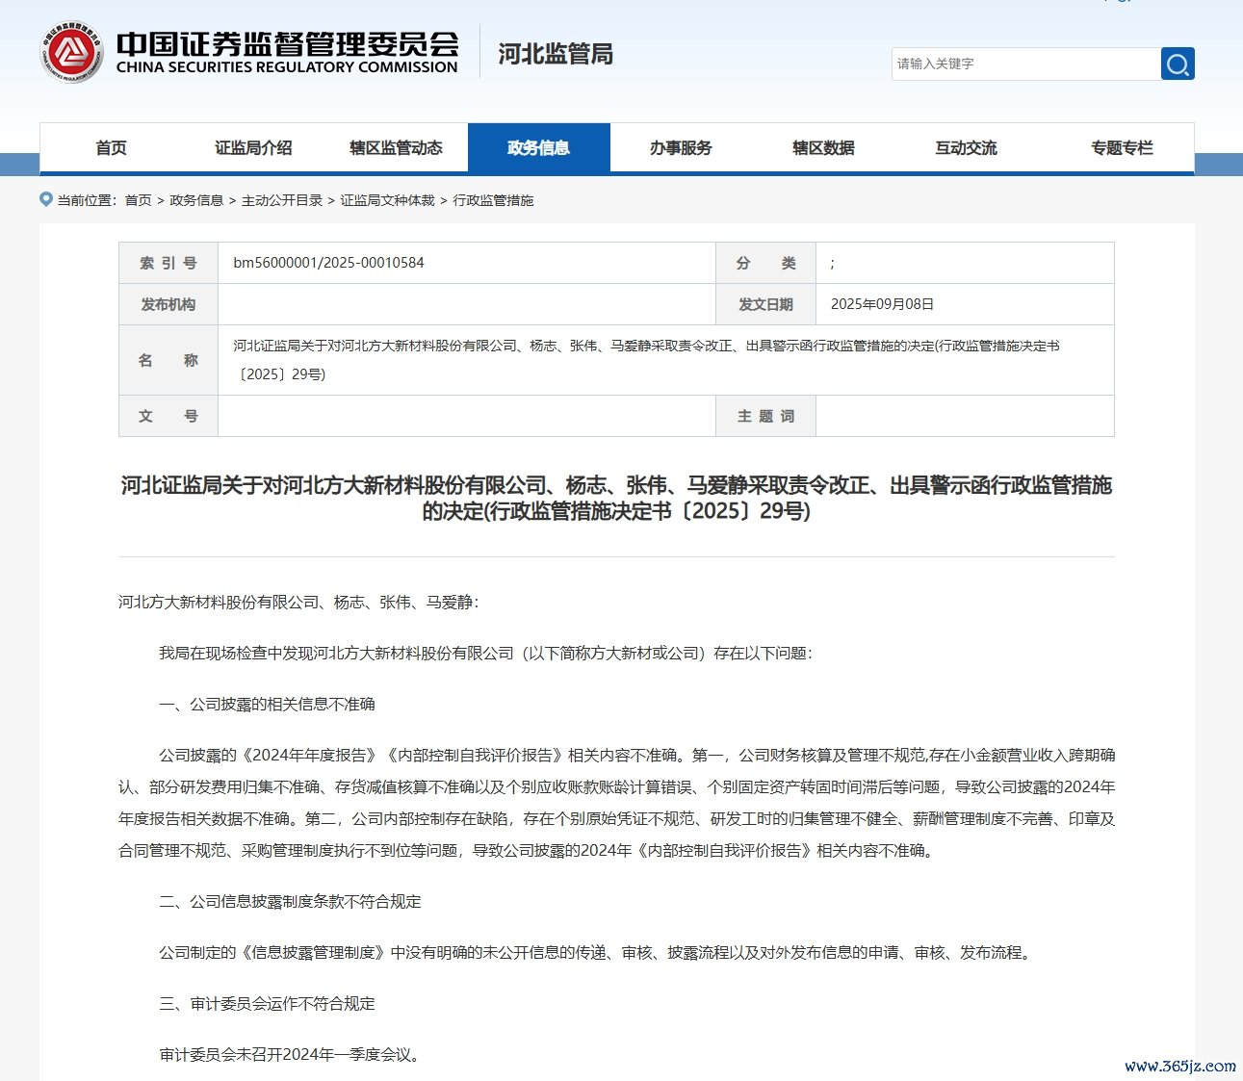Open the 办事服务 navigation tab

click(681, 147)
